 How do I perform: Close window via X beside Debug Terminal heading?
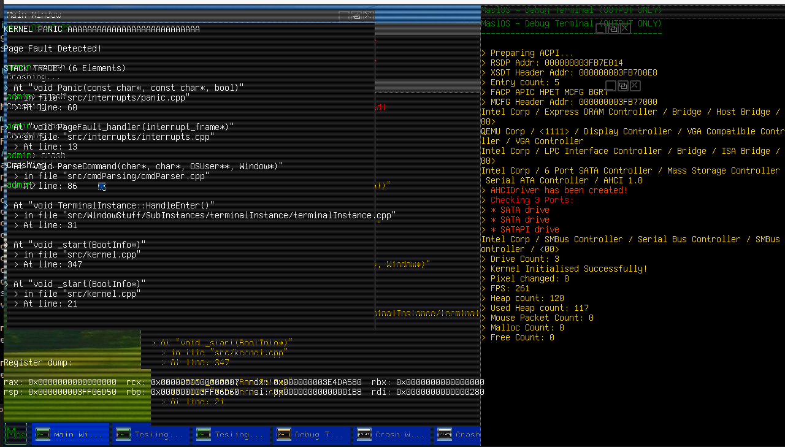pyautogui.click(x=624, y=29)
